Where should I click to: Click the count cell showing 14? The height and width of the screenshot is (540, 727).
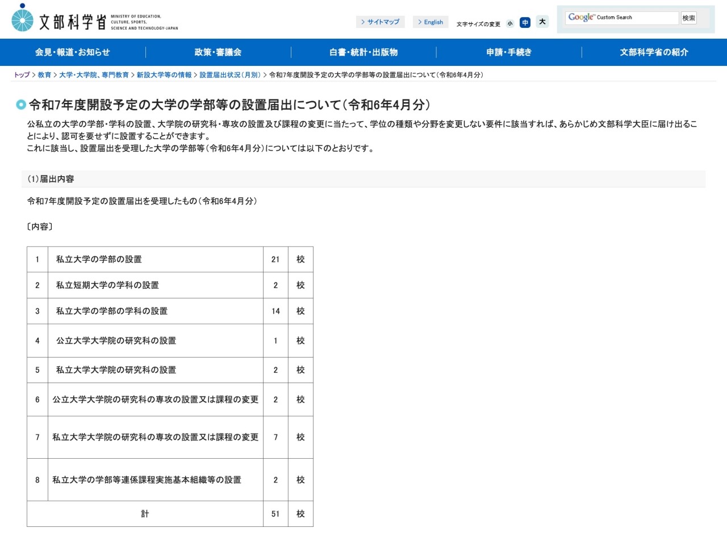275,311
